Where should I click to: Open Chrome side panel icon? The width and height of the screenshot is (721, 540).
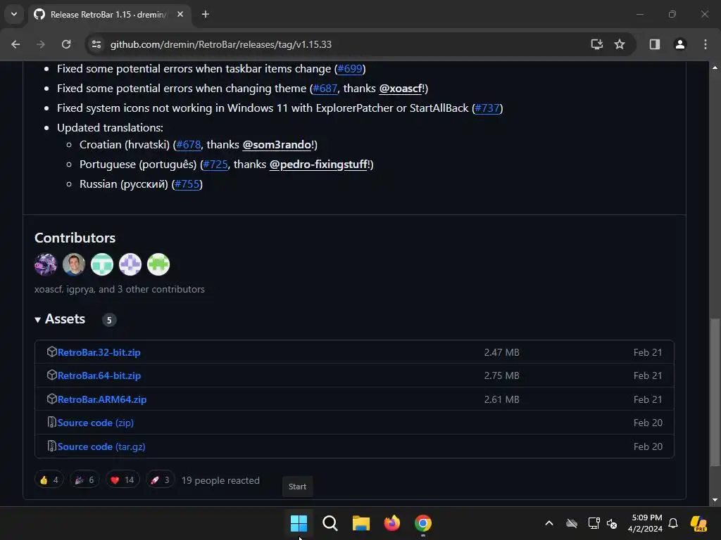[655, 44]
